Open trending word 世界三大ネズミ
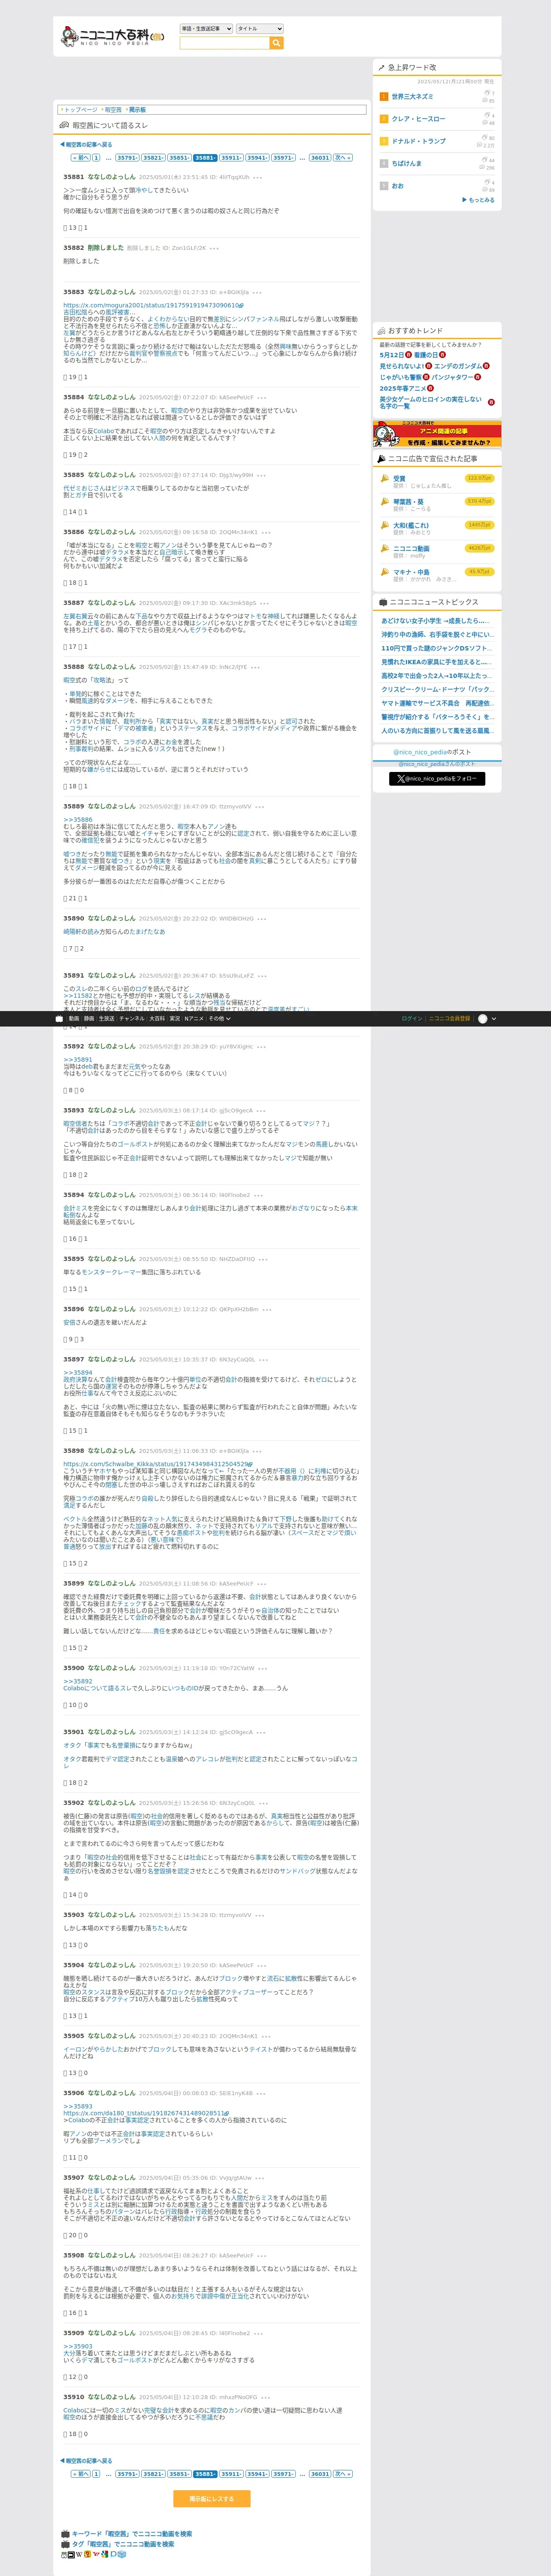The image size is (551, 2576). [x=412, y=97]
